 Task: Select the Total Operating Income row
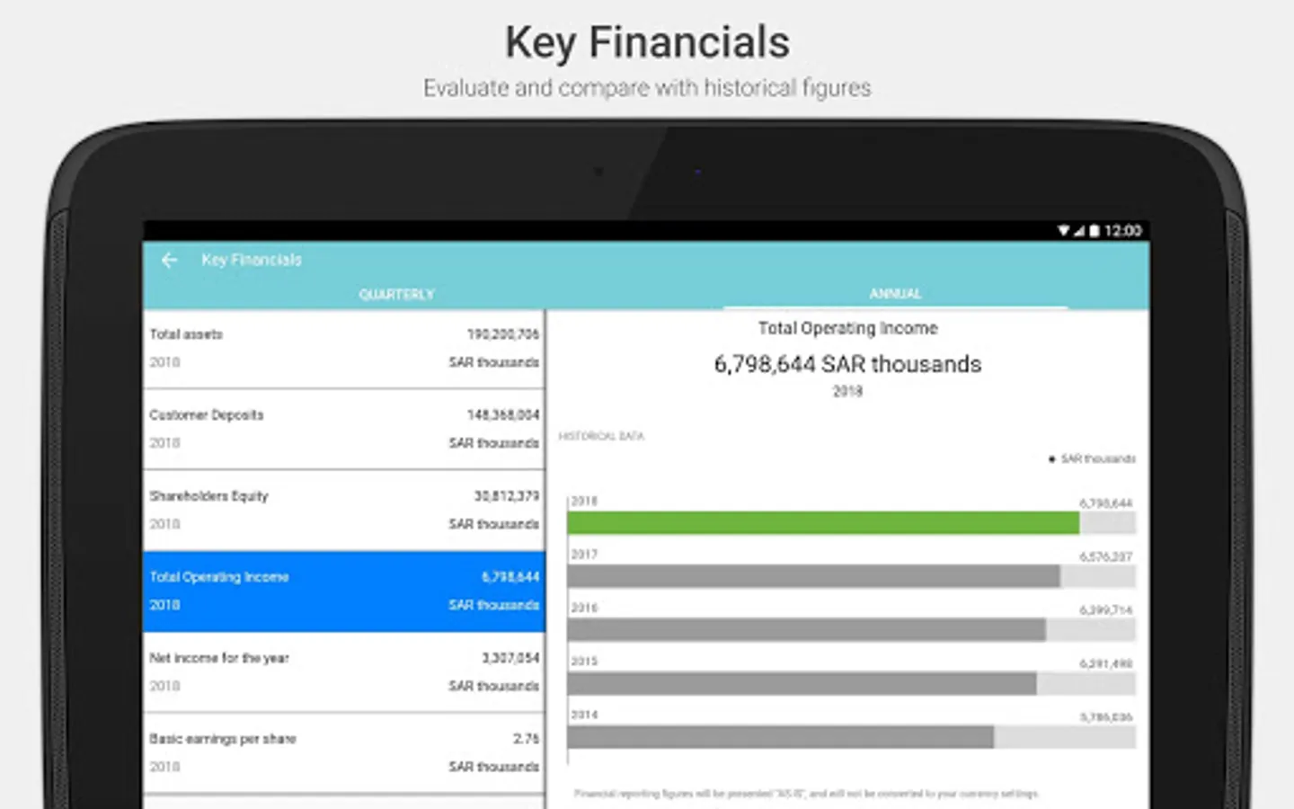click(344, 591)
